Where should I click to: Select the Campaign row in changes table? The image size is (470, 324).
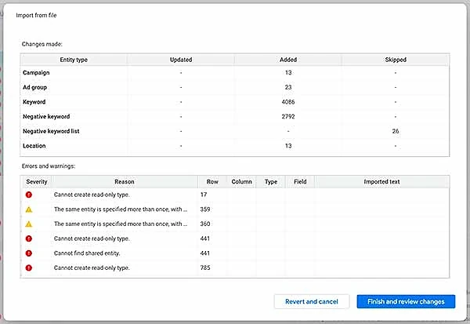click(x=235, y=73)
